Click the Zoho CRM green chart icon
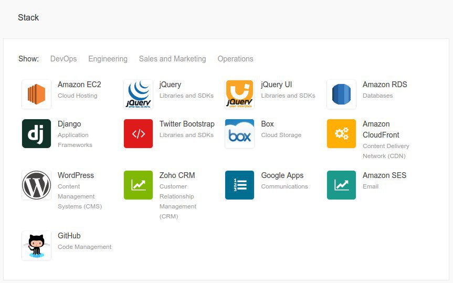The width and height of the screenshot is (453, 283). point(138,185)
